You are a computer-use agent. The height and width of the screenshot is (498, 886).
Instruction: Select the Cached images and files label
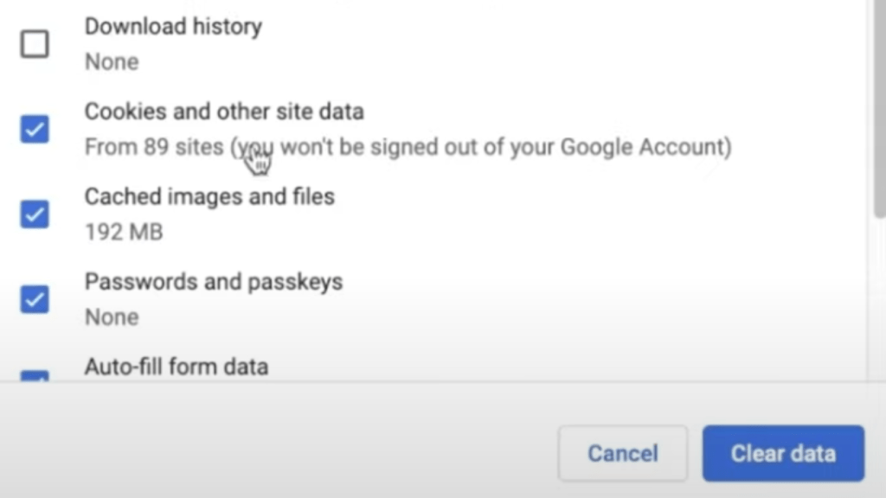point(209,196)
